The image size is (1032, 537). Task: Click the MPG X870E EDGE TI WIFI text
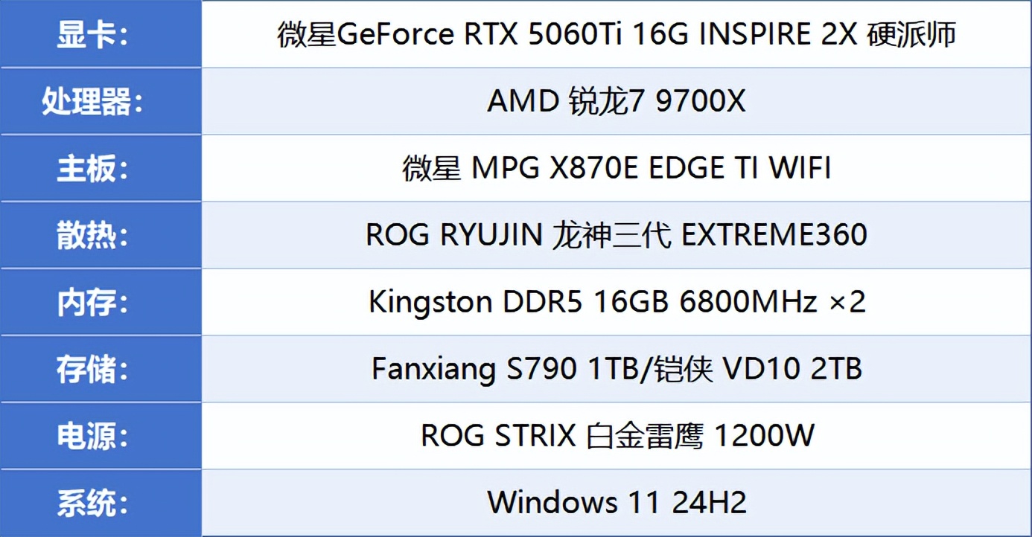click(652, 169)
